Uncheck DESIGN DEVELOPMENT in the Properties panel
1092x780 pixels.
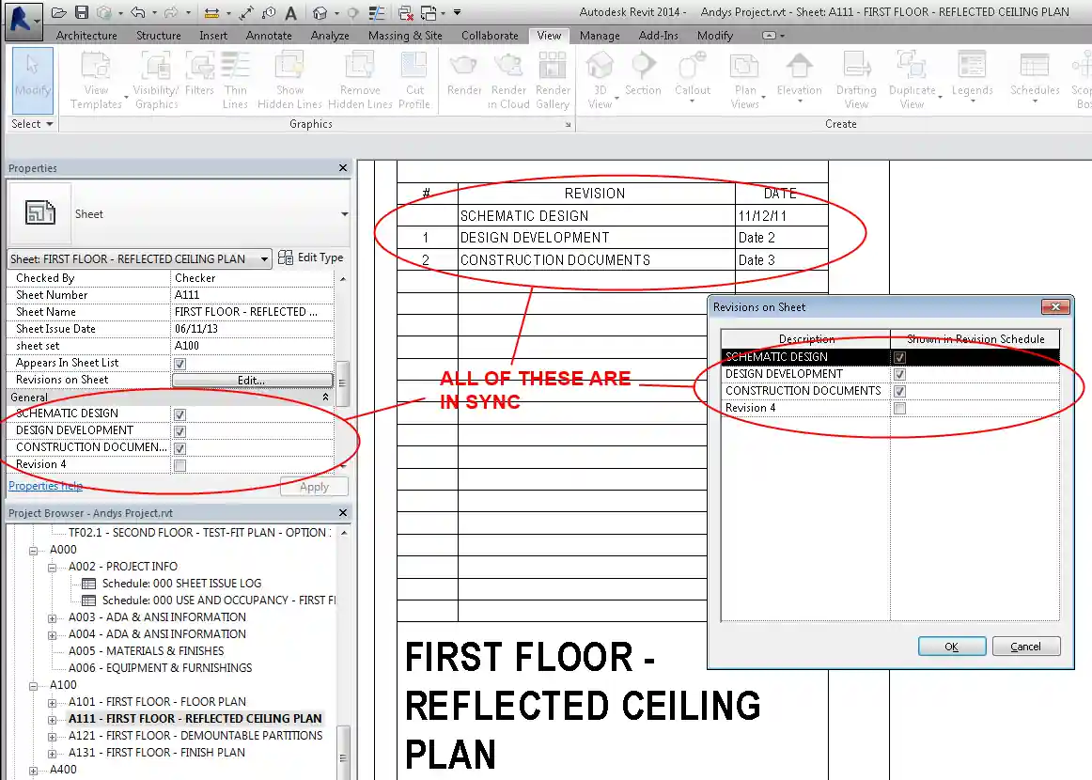(179, 430)
